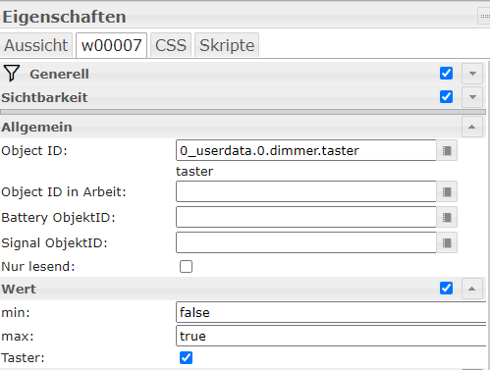Toggle the Sichtbarkeit group checkbox
This screenshot has width=490, height=370.
[x=447, y=97]
